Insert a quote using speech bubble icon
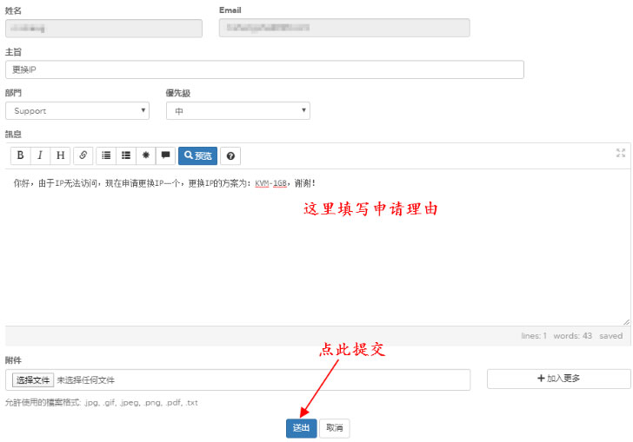This screenshot has height=442, width=633. coord(165,155)
